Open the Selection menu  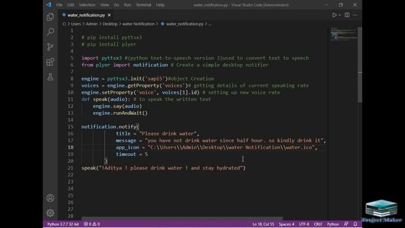[x=87, y=4]
